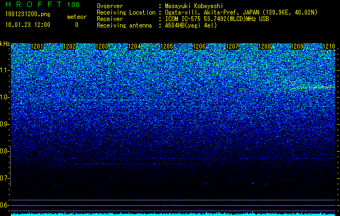
Task: Click the filename 1001231200.png
Action: point(28,15)
